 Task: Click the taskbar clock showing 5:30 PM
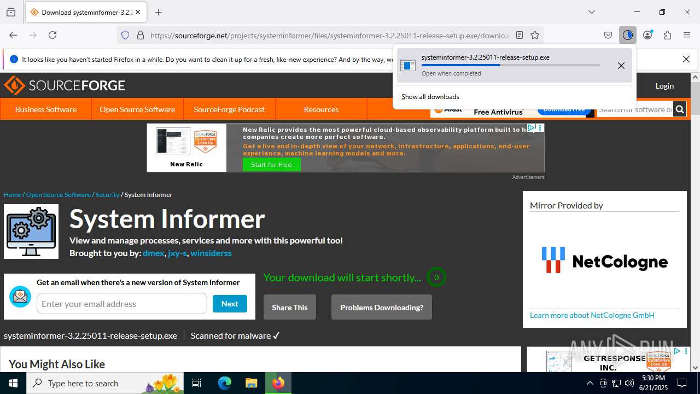click(654, 383)
